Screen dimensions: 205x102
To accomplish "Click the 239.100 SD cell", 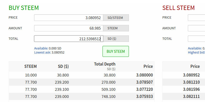I will point(62,90).
